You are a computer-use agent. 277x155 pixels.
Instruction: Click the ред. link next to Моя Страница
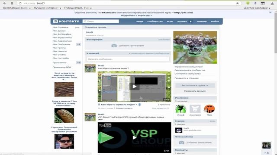77,28
